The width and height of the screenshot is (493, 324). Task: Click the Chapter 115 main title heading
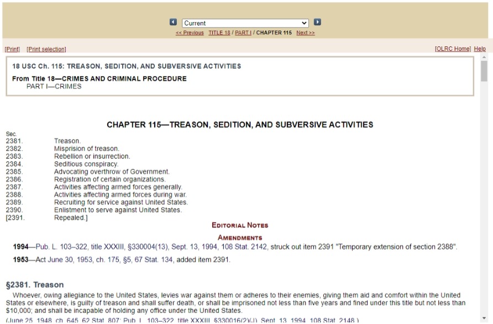point(240,125)
